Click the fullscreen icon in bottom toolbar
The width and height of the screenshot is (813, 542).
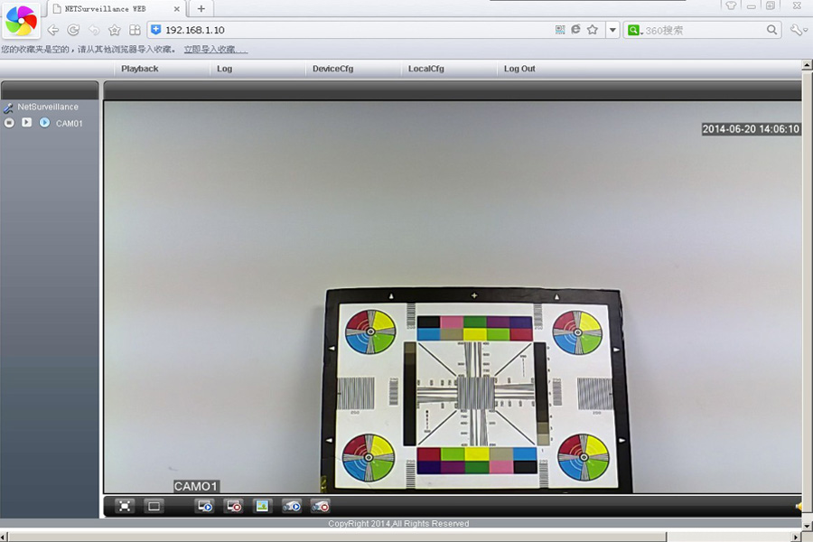click(125, 506)
